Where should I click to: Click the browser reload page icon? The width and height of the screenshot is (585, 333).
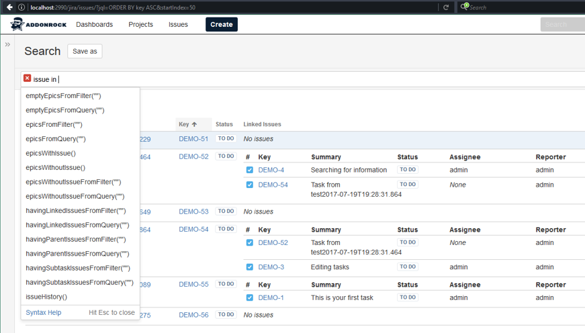pos(445,7)
